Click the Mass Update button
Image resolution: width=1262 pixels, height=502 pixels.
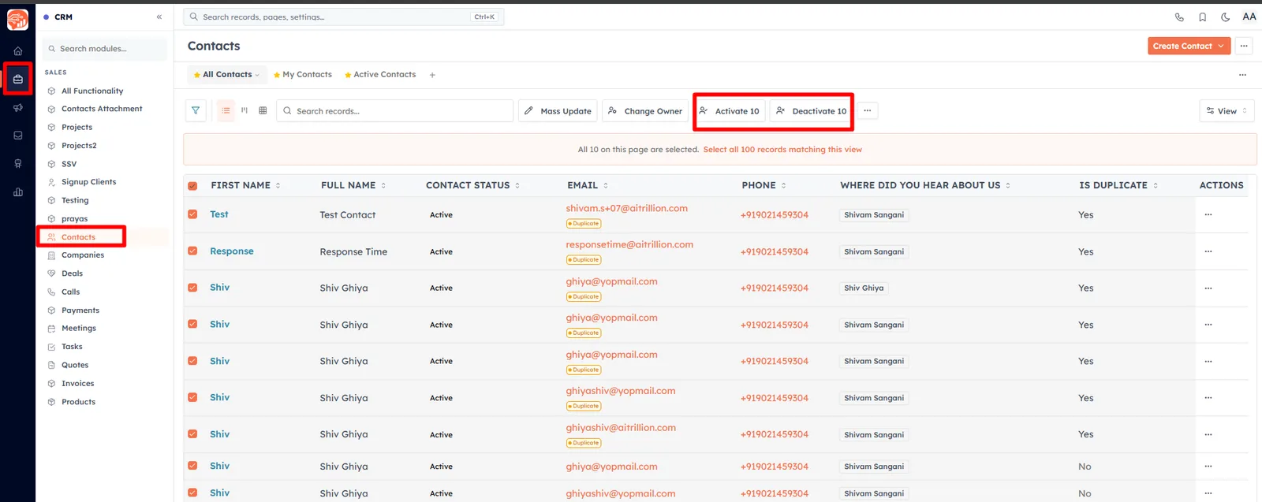coord(558,111)
